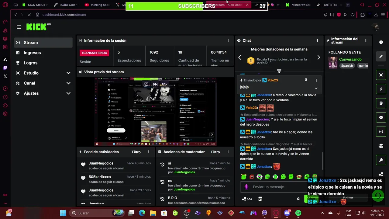Open the Información de la sesión options menu
The image size is (389, 219).
(x=228, y=40)
